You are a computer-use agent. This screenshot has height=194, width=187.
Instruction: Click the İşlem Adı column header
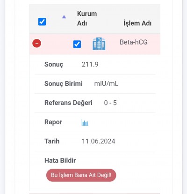pos(137,23)
